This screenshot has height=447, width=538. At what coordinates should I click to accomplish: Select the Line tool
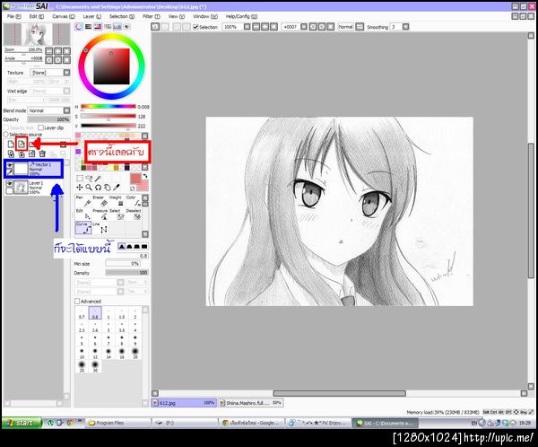coord(100,228)
